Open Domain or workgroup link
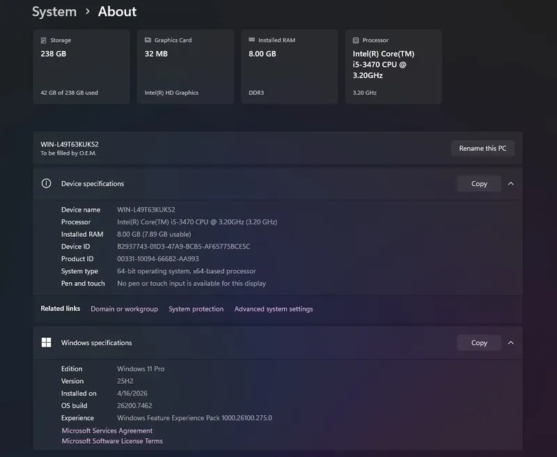This screenshot has width=557, height=457. [125, 309]
